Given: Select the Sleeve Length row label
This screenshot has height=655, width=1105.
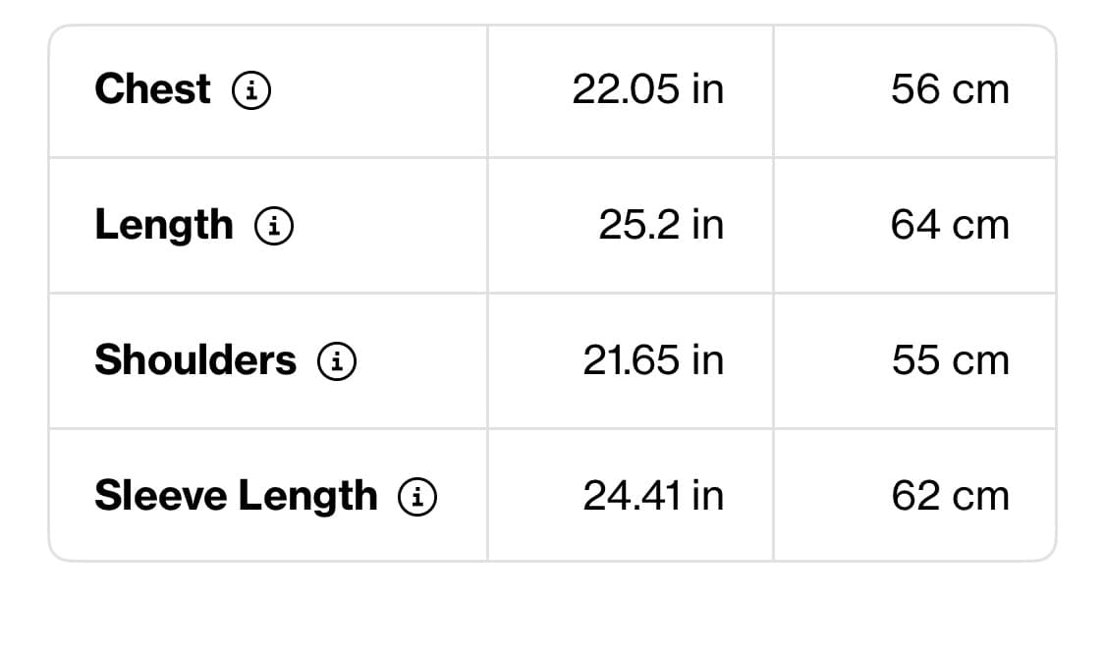Looking at the screenshot, I should click(236, 497).
